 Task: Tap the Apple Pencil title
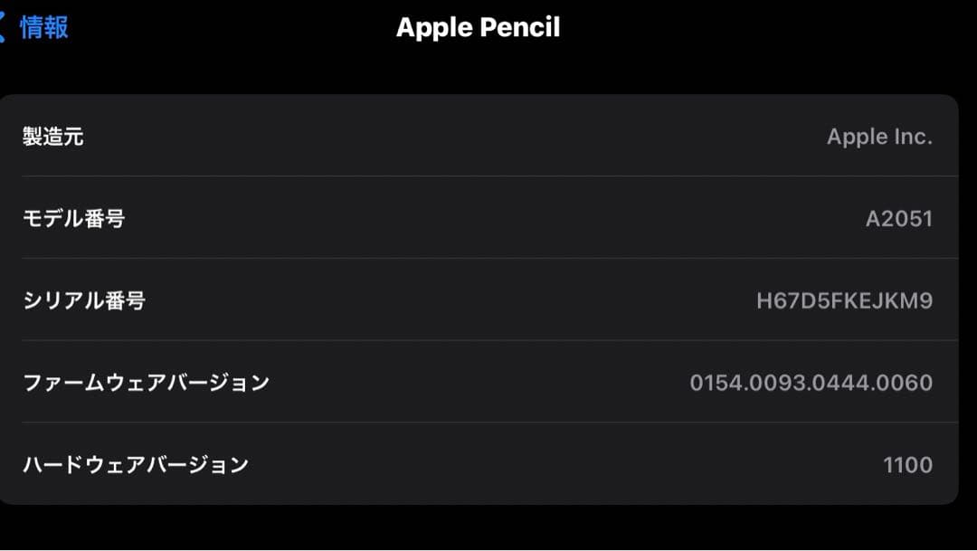point(477,27)
